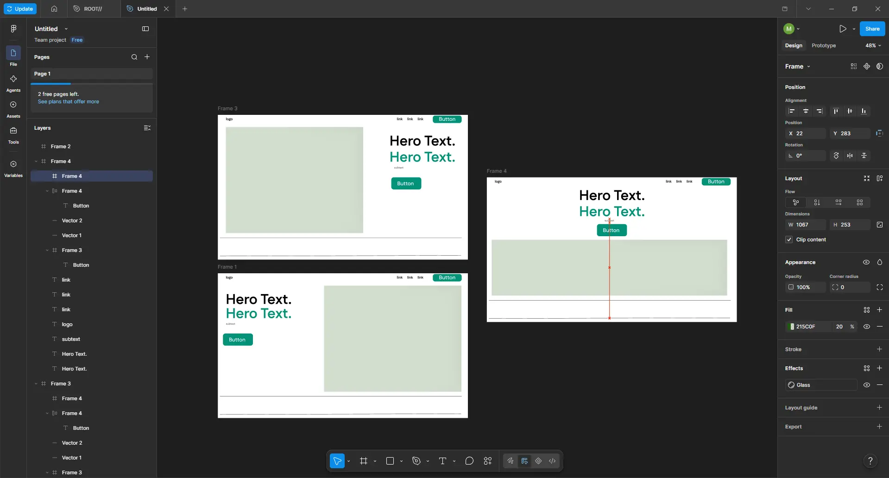Open See plans that offer more link
The image size is (889, 478).
(x=69, y=101)
